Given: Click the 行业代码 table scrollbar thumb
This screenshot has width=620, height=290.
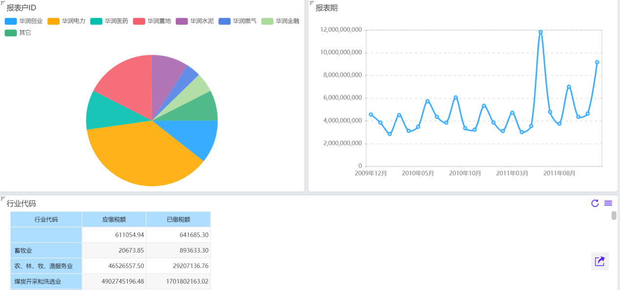Looking at the screenshot, I should 614,215.
